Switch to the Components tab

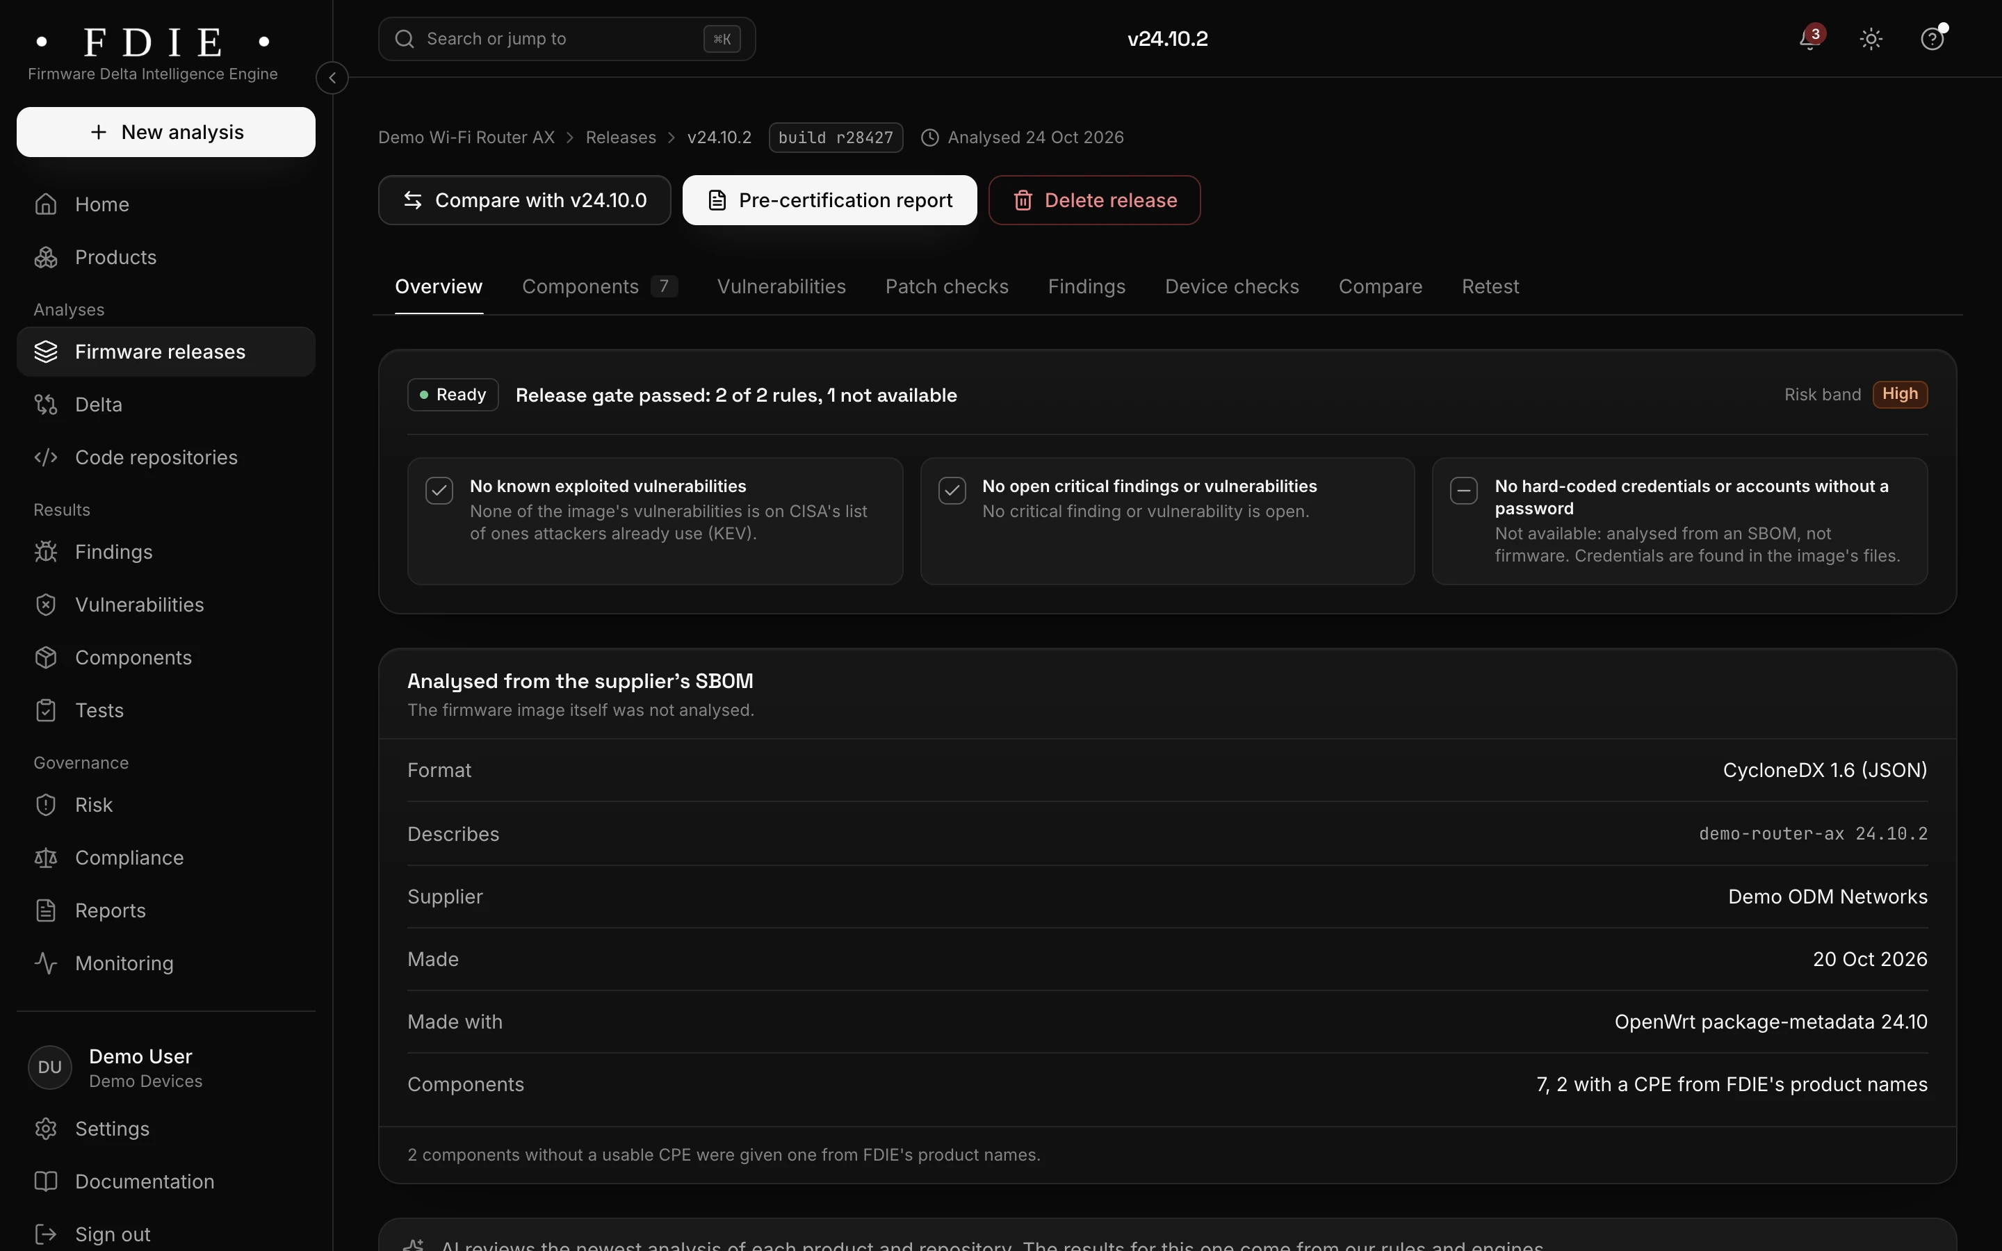point(600,286)
